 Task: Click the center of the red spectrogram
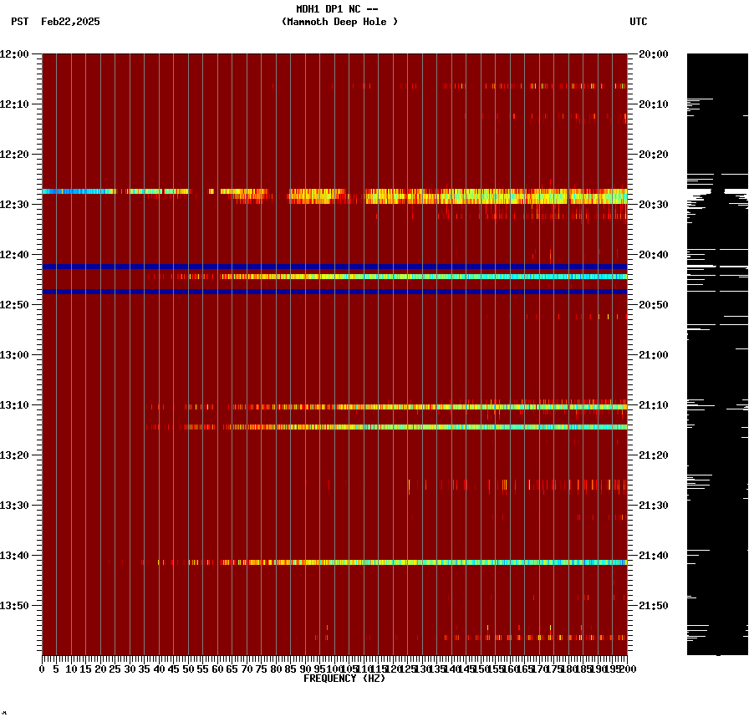coord(334,355)
